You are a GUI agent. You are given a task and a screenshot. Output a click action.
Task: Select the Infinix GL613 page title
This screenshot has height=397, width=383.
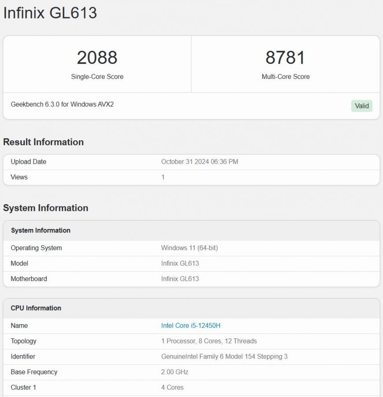click(50, 13)
